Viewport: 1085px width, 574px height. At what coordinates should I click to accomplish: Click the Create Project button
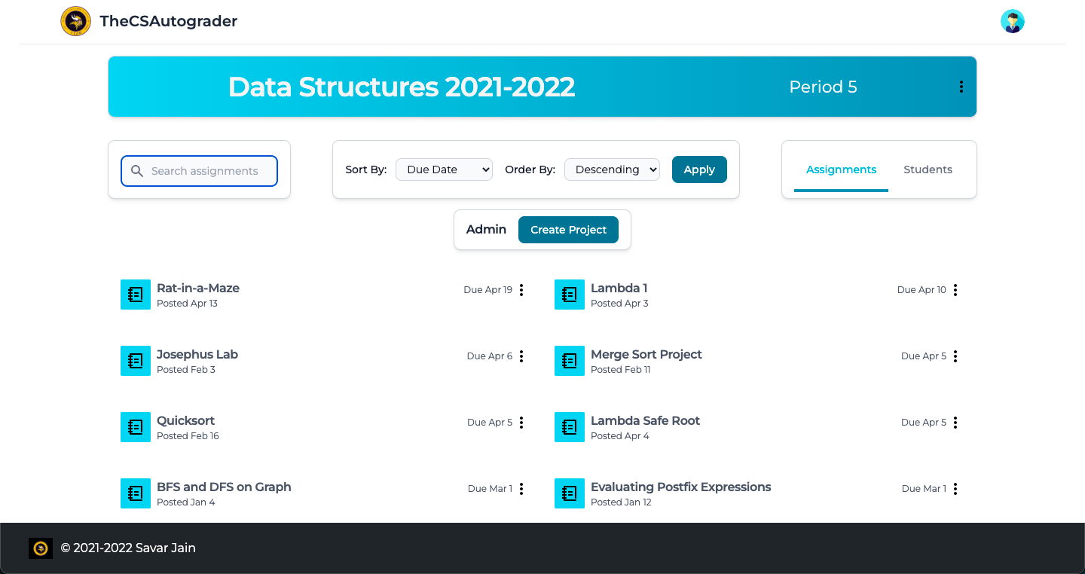click(x=568, y=230)
